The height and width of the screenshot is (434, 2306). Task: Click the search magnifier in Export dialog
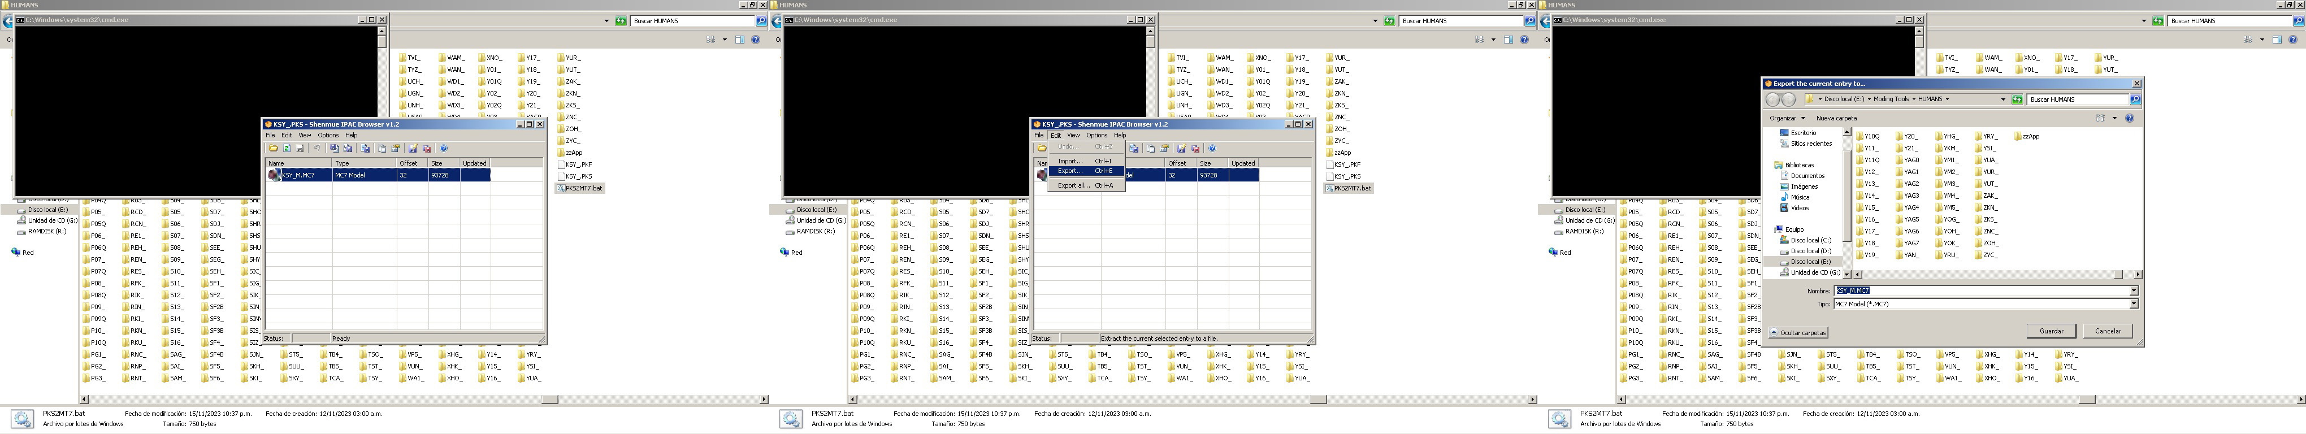pos(2136,99)
